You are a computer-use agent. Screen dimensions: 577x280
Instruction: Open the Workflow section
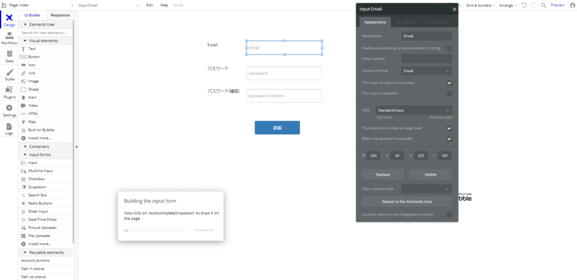tap(9, 39)
